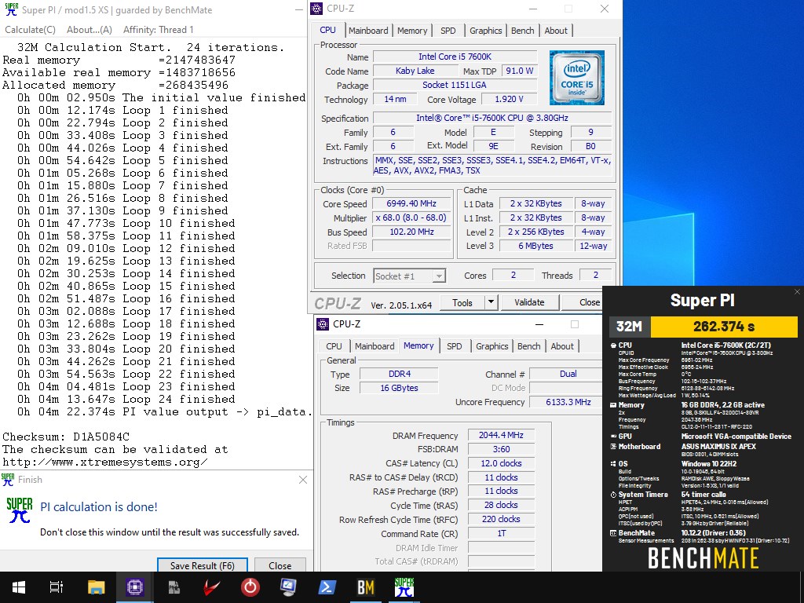The width and height of the screenshot is (804, 603).
Task: Open the Windows Start menu
Action: 19,587
